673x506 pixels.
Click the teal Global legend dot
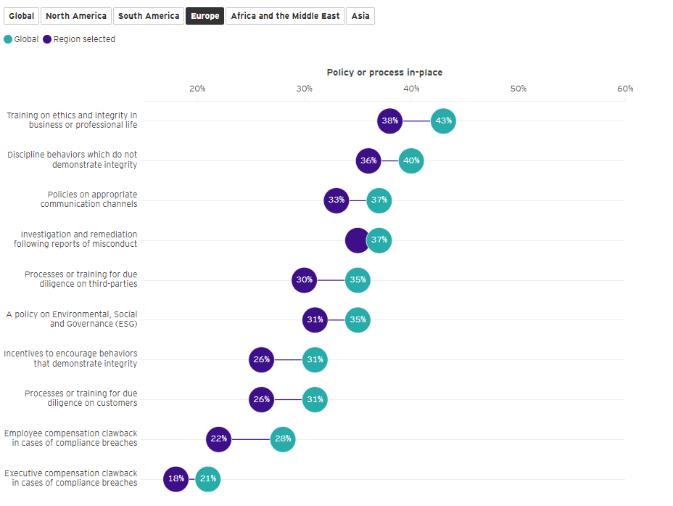[x=8, y=39]
